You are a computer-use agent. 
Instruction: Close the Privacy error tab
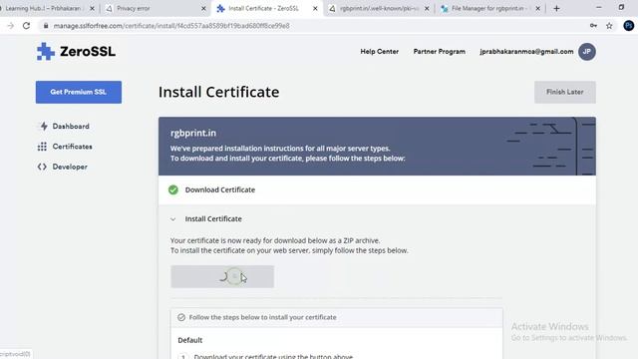(x=203, y=8)
